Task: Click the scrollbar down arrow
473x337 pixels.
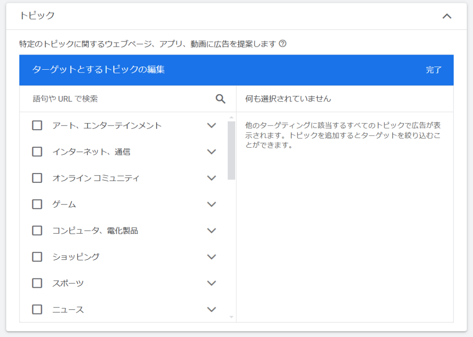Action: [231, 317]
